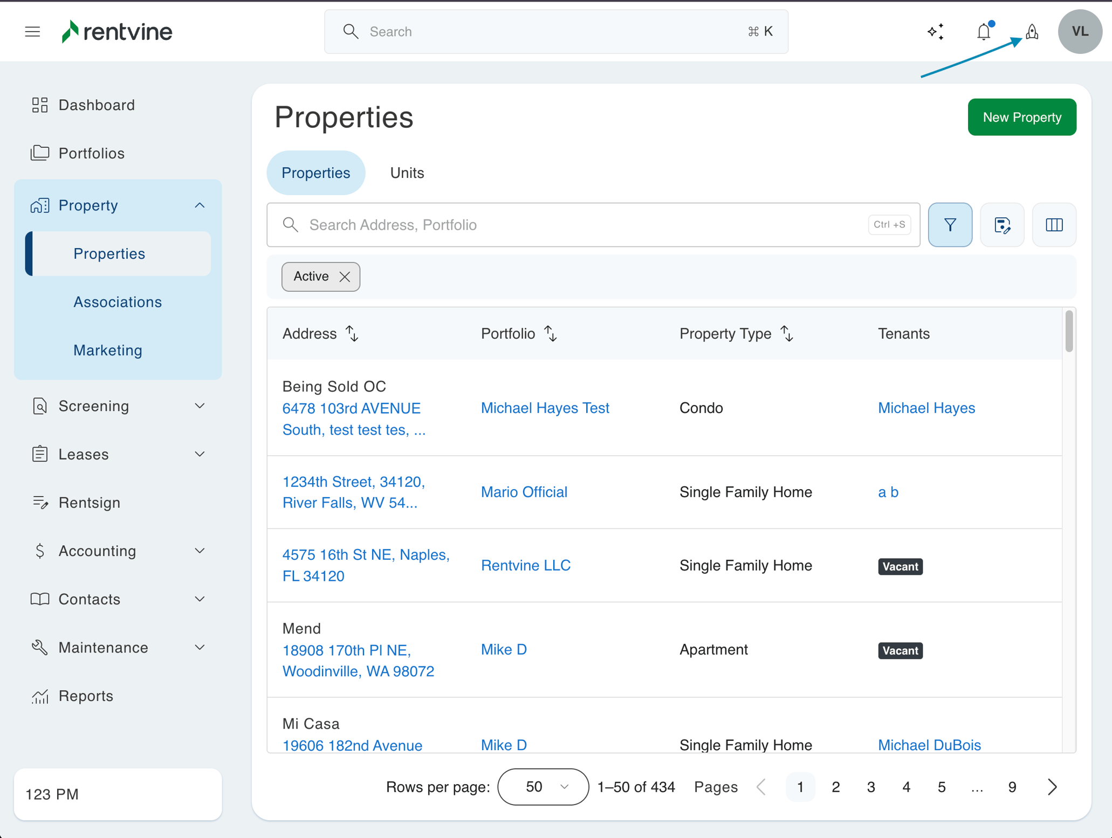Open the Michael Hayes Test portfolio link

pyautogui.click(x=545, y=408)
